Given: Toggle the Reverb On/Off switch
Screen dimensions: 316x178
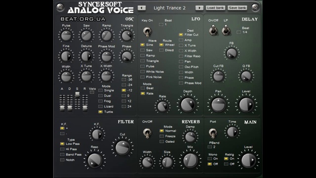Looking at the screenshot, I should tap(147, 133).
